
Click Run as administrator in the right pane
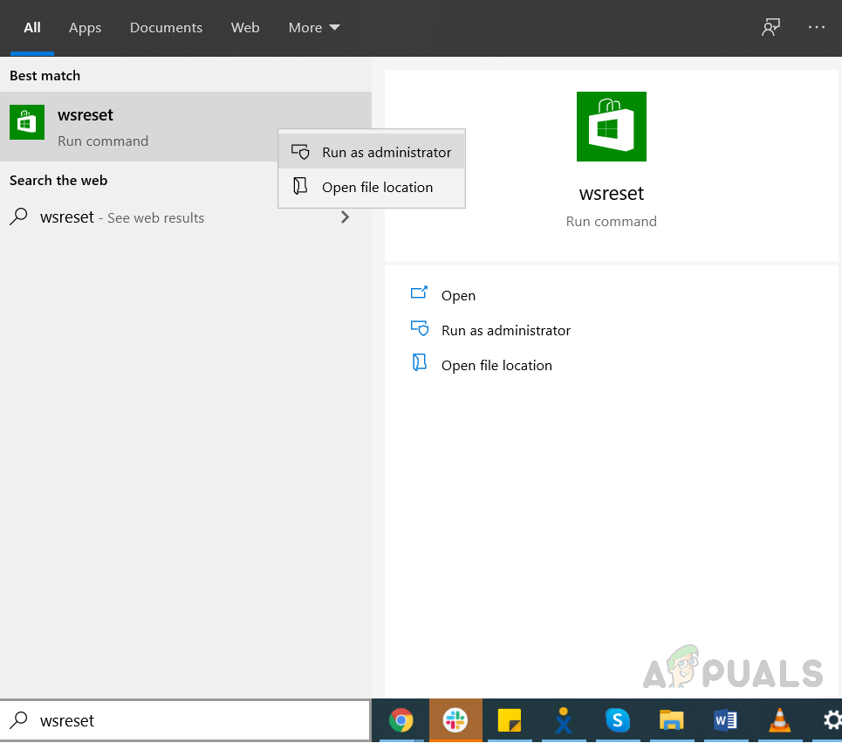tap(505, 330)
